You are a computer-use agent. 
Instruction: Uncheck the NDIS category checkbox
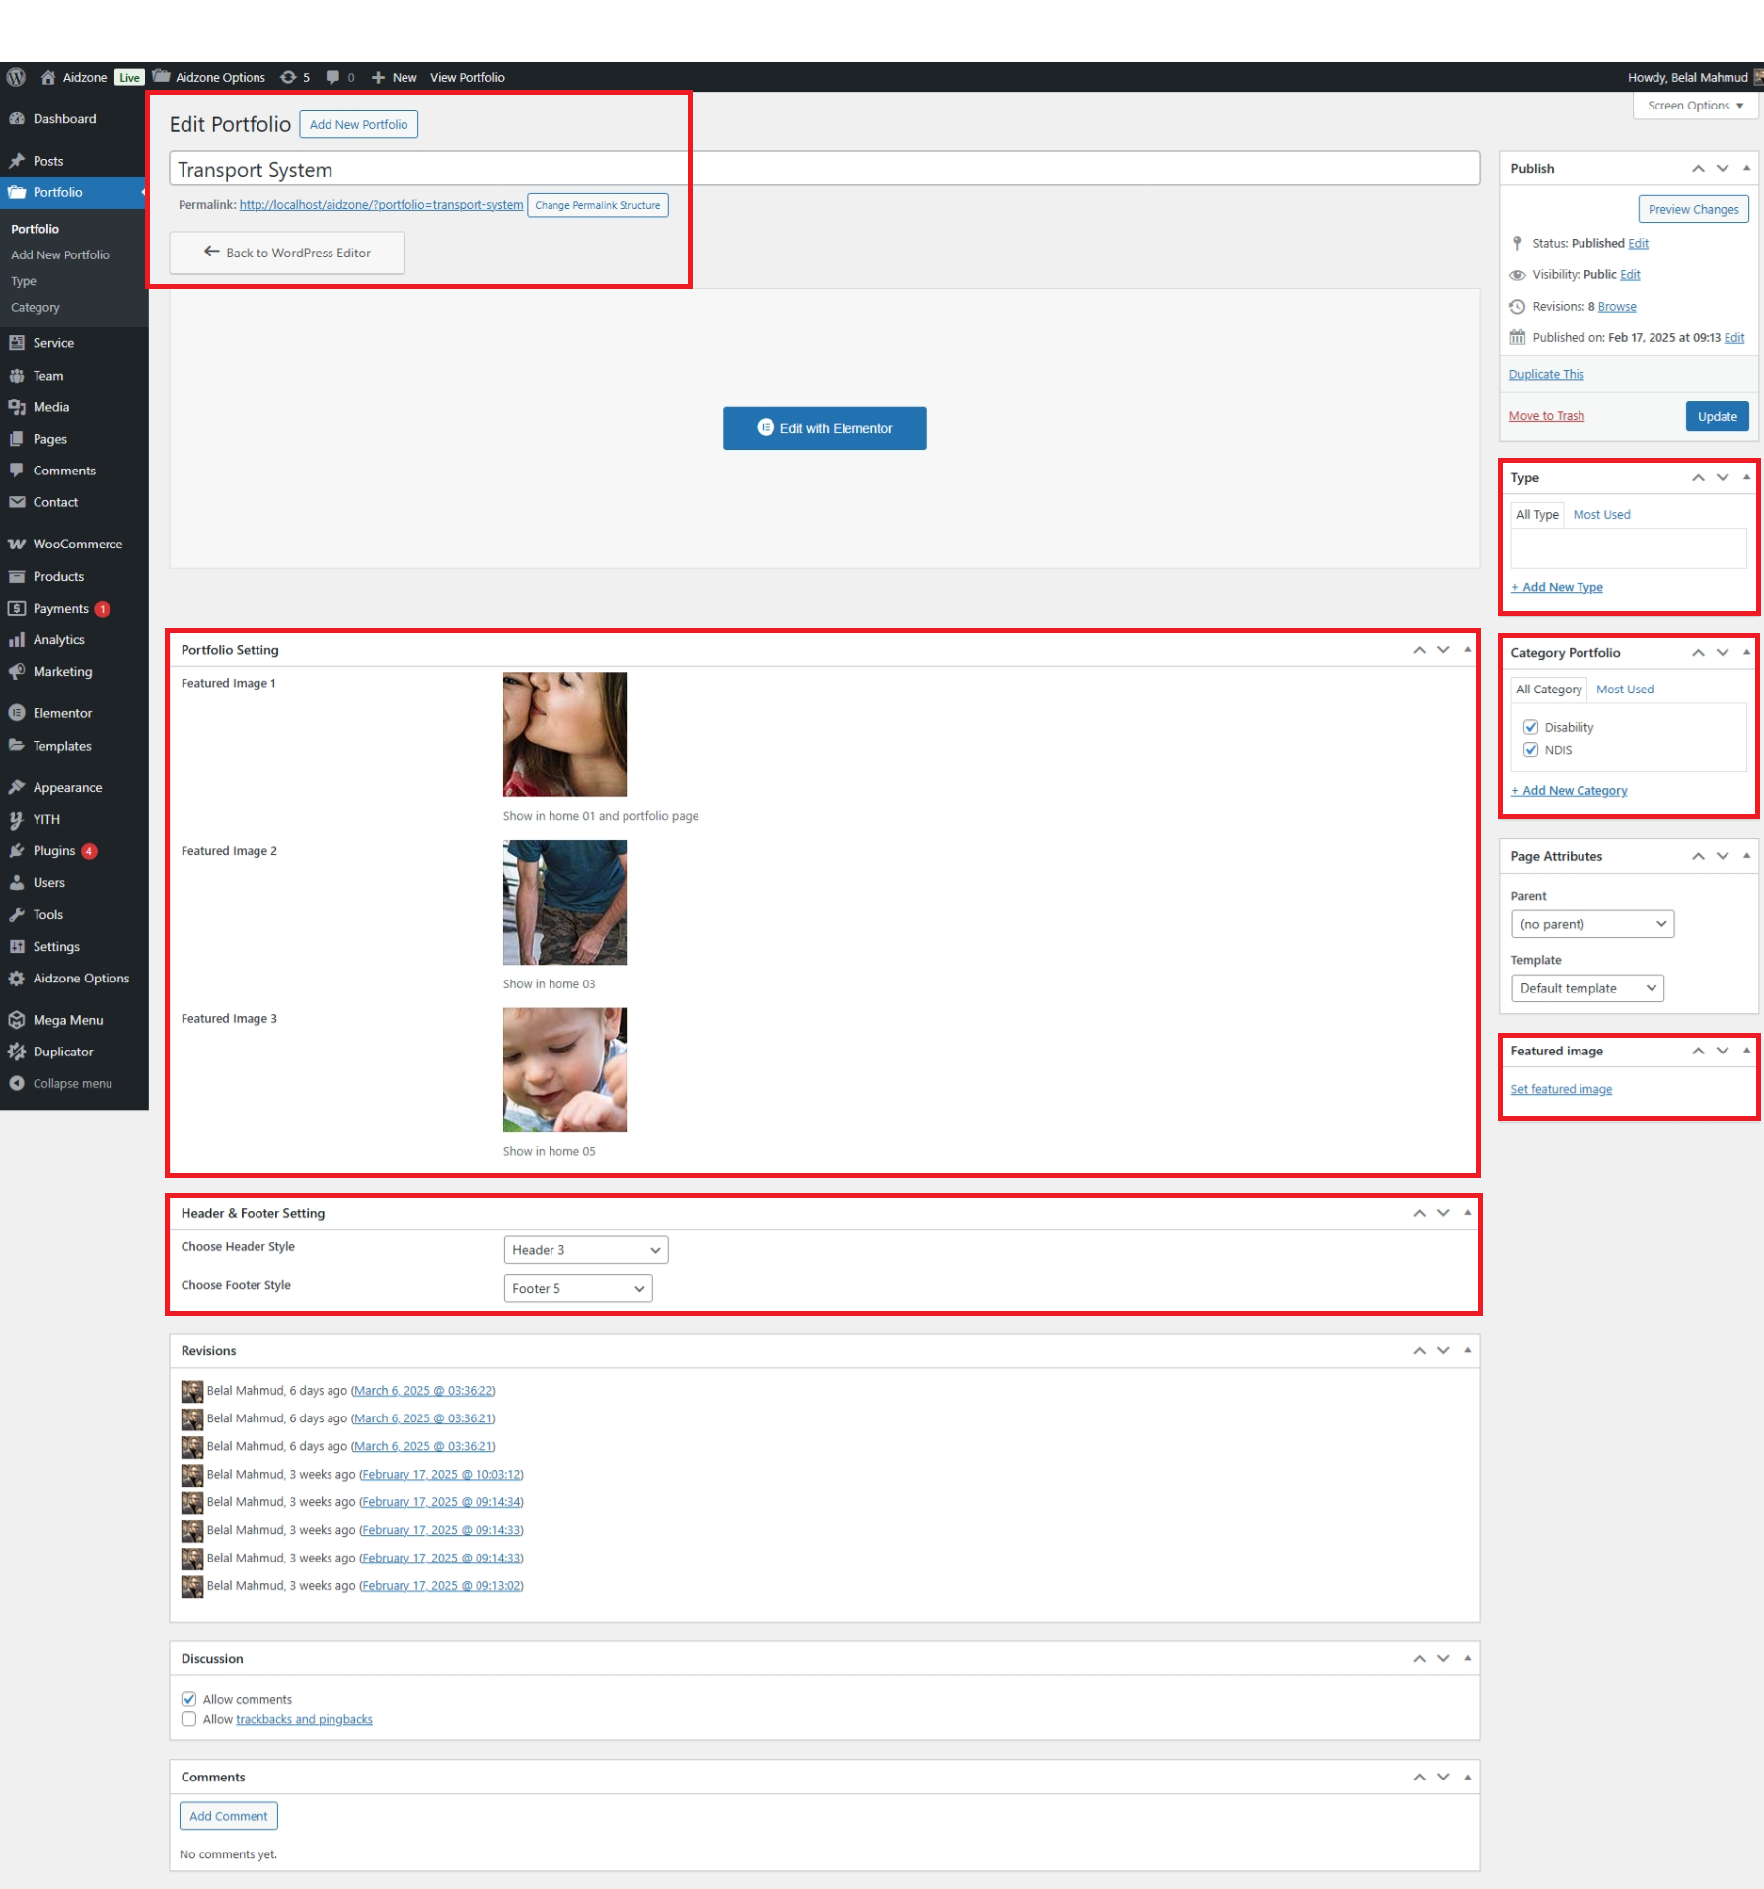click(1530, 750)
